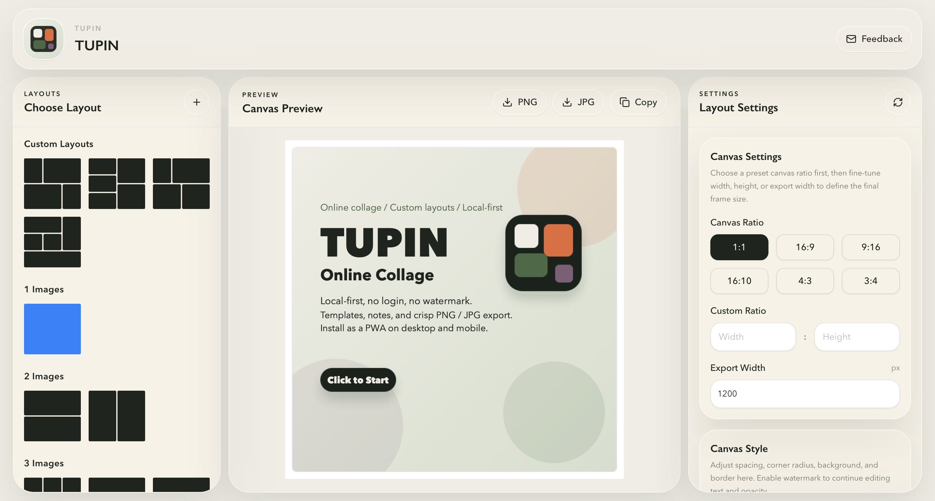Select the two-row stacked 2 Images layout
The image size is (935, 501).
(x=52, y=416)
